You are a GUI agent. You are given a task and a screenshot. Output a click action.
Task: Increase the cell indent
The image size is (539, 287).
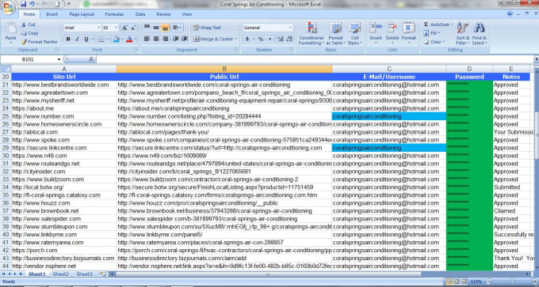pyautogui.click(x=185, y=39)
